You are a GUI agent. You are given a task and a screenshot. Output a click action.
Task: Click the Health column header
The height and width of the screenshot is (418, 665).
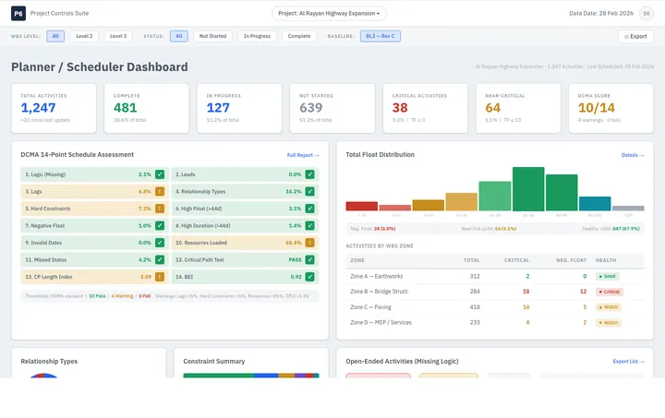[x=606, y=260]
